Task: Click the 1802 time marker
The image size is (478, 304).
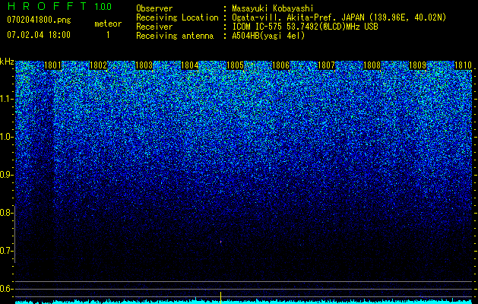Action: tap(99, 65)
